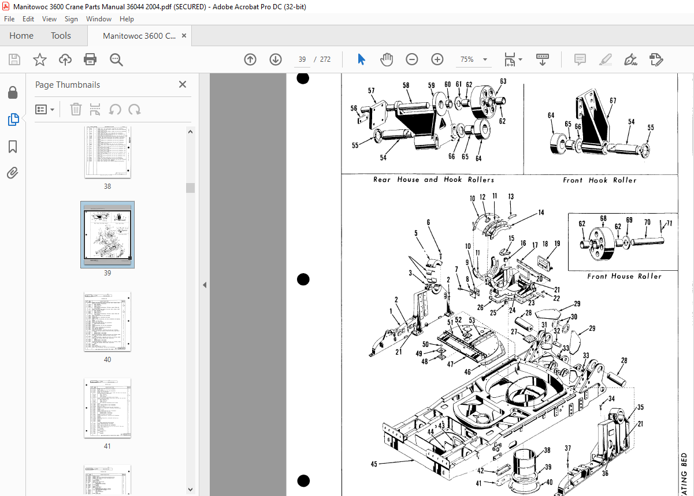Upload file with cloud arrow icon
This screenshot has width=694, height=496.
click(x=65, y=59)
